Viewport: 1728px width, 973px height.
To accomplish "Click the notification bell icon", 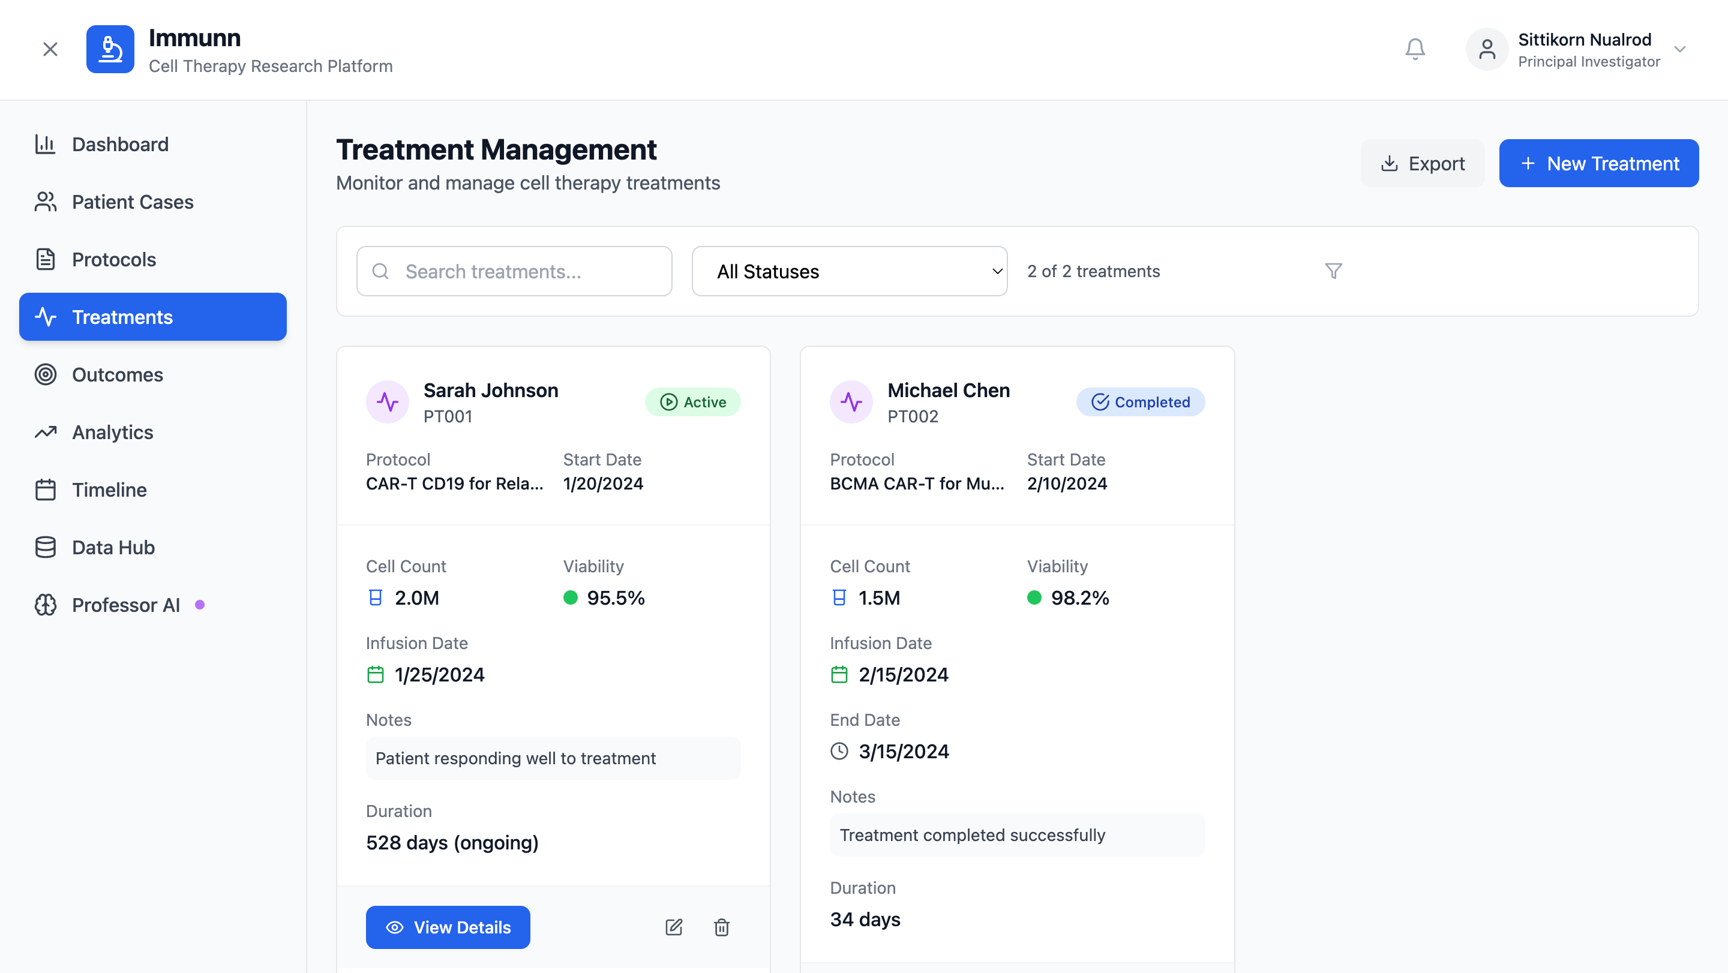I will coord(1415,49).
